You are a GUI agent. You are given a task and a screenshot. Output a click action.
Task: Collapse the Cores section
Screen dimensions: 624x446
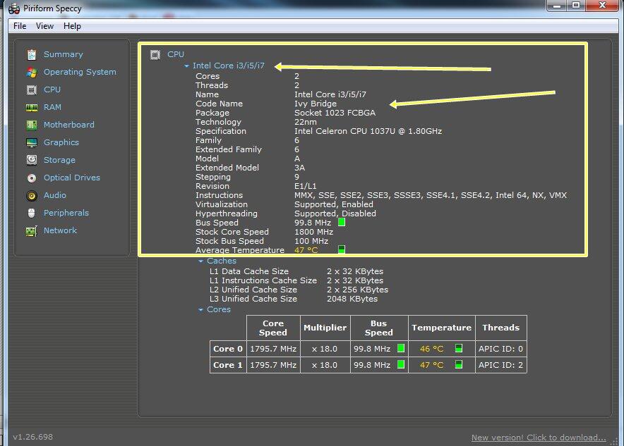pos(201,310)
